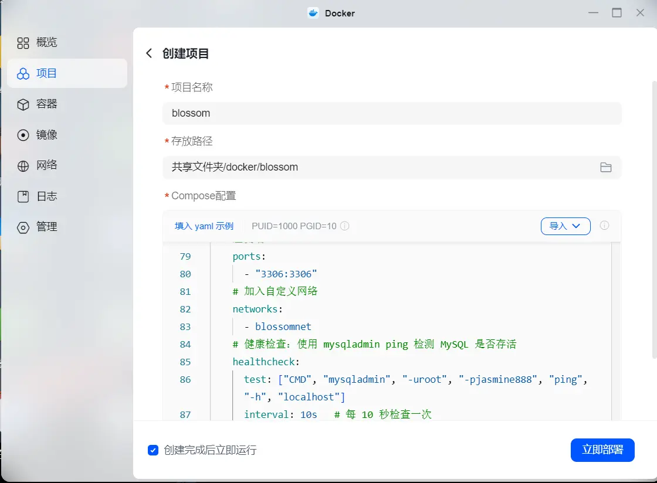Open 概览 overview icon in sidebar
The height and width of the screenshot is (483, 657).
pos(23,43)
